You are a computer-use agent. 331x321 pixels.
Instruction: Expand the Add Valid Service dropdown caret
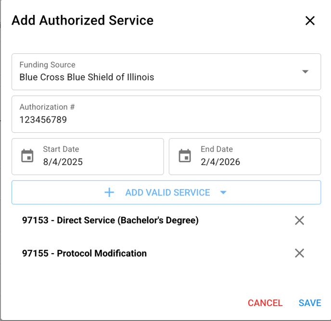coord(223,193)
